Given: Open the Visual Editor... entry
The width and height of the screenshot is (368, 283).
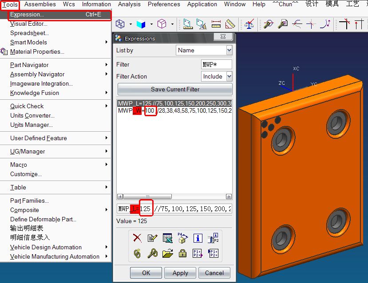Looking at the screenshot, I should pos(55,24).
